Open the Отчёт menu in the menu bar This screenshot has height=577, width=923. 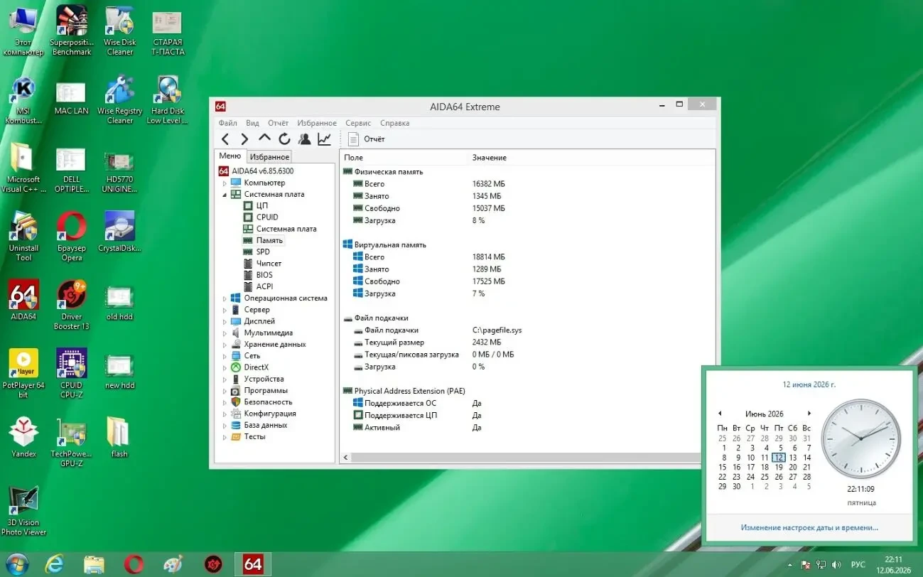point(278,123)
